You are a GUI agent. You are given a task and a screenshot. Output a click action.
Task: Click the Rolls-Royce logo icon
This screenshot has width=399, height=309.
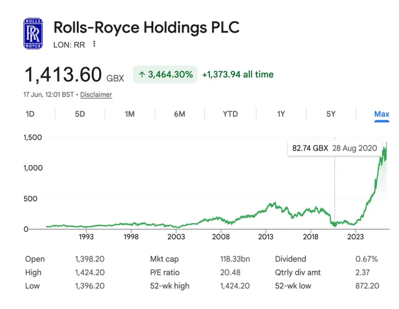[33, 33]
